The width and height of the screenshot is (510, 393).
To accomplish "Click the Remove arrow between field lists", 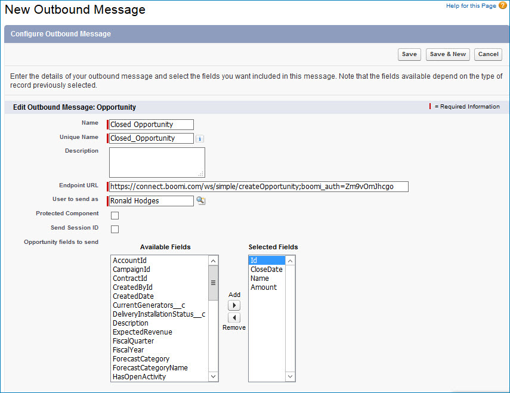I will (x=234, y=317).
